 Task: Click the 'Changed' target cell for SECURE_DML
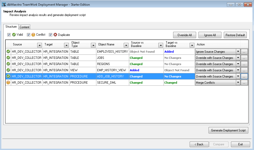point(179,83)
